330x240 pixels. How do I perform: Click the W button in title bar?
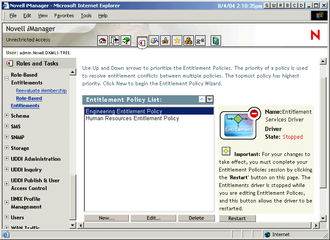point(274,6)
